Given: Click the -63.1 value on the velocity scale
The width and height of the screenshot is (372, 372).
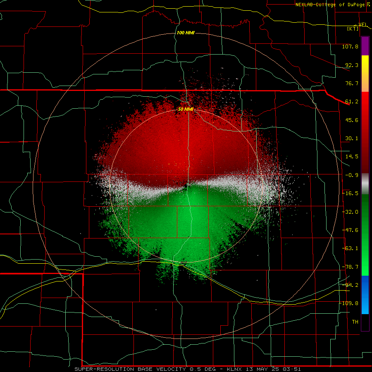Looking at the screenshot, I should pos(350,248).
